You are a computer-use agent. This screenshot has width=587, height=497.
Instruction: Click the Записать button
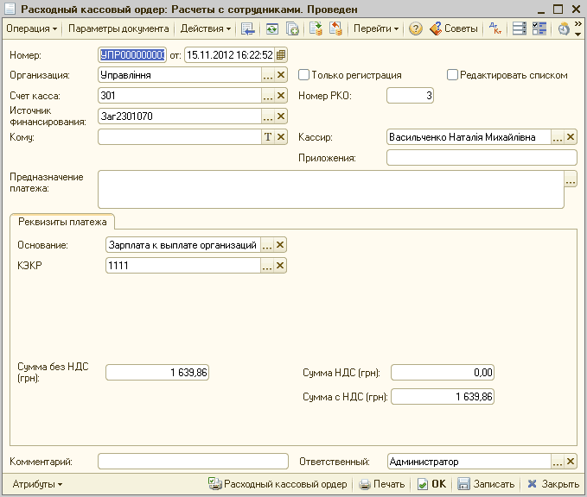(x=486, y=484)
